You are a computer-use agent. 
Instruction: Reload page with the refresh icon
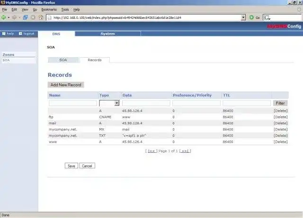point(25,17)
